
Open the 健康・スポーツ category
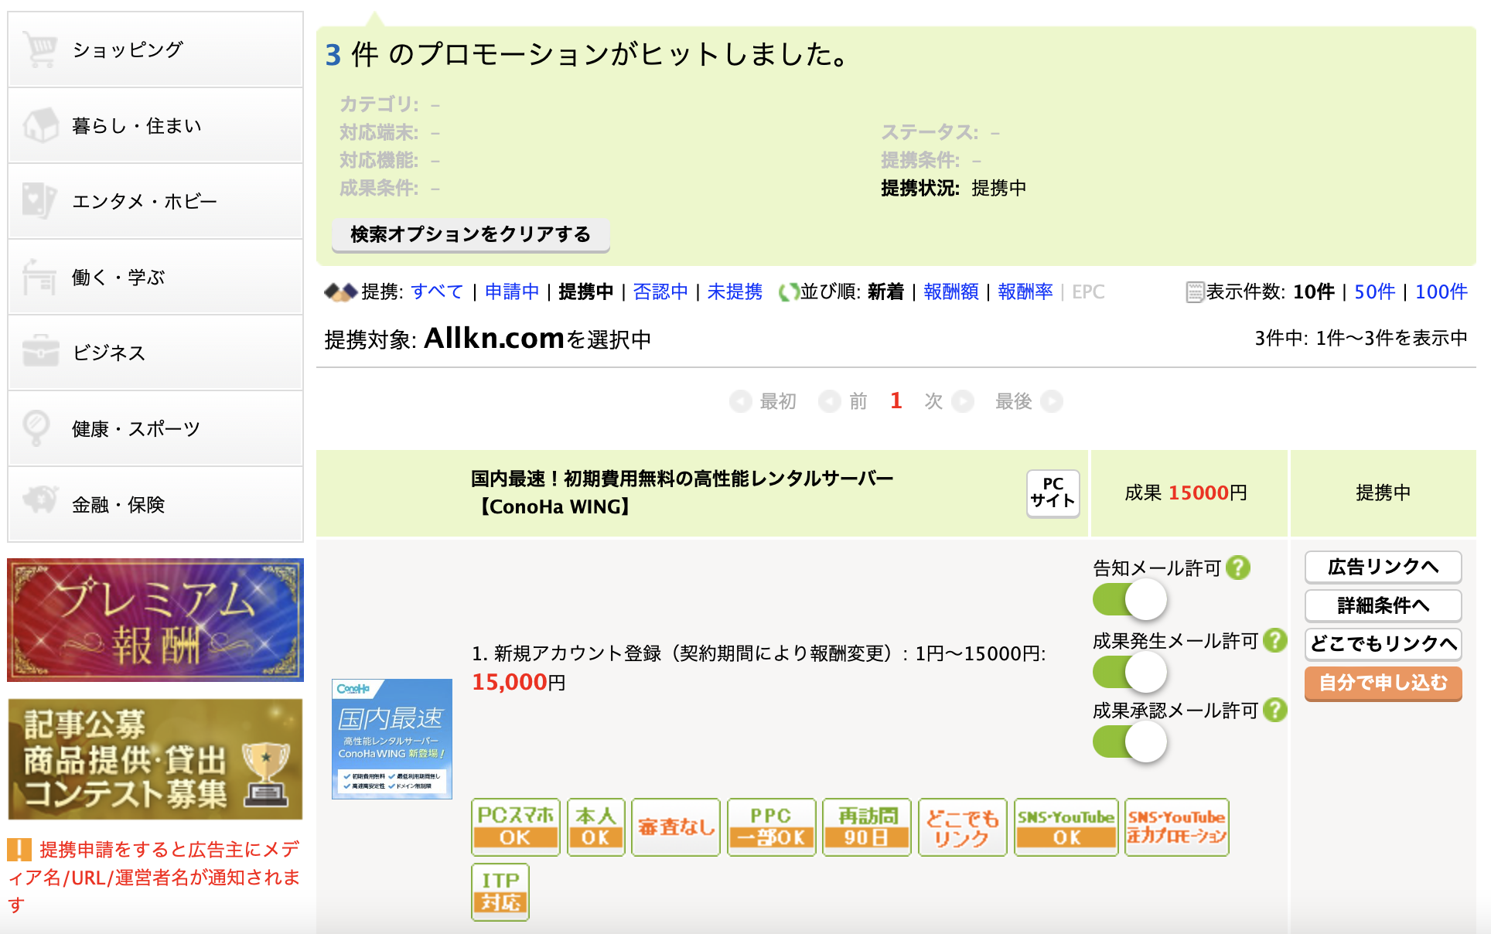155,428
